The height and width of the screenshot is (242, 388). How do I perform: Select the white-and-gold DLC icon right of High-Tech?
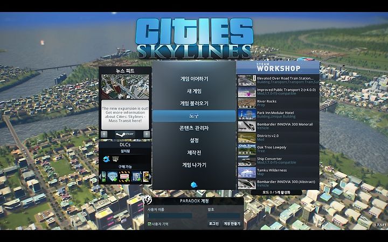(145, 176)
